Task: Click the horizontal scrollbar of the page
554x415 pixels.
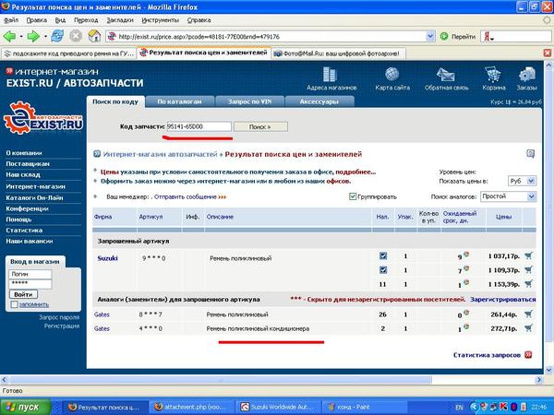Action: 221,380
